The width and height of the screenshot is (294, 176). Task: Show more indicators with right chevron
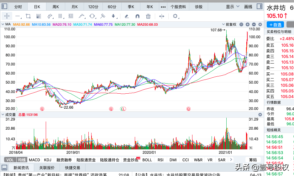pyautogui.click(x=231, y=159)
